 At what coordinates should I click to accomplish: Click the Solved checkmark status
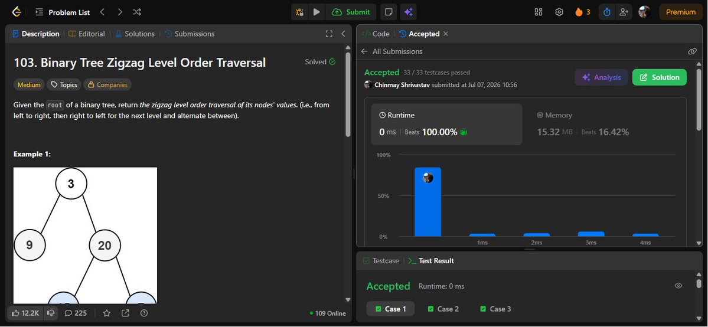click(x=320, y=62)
